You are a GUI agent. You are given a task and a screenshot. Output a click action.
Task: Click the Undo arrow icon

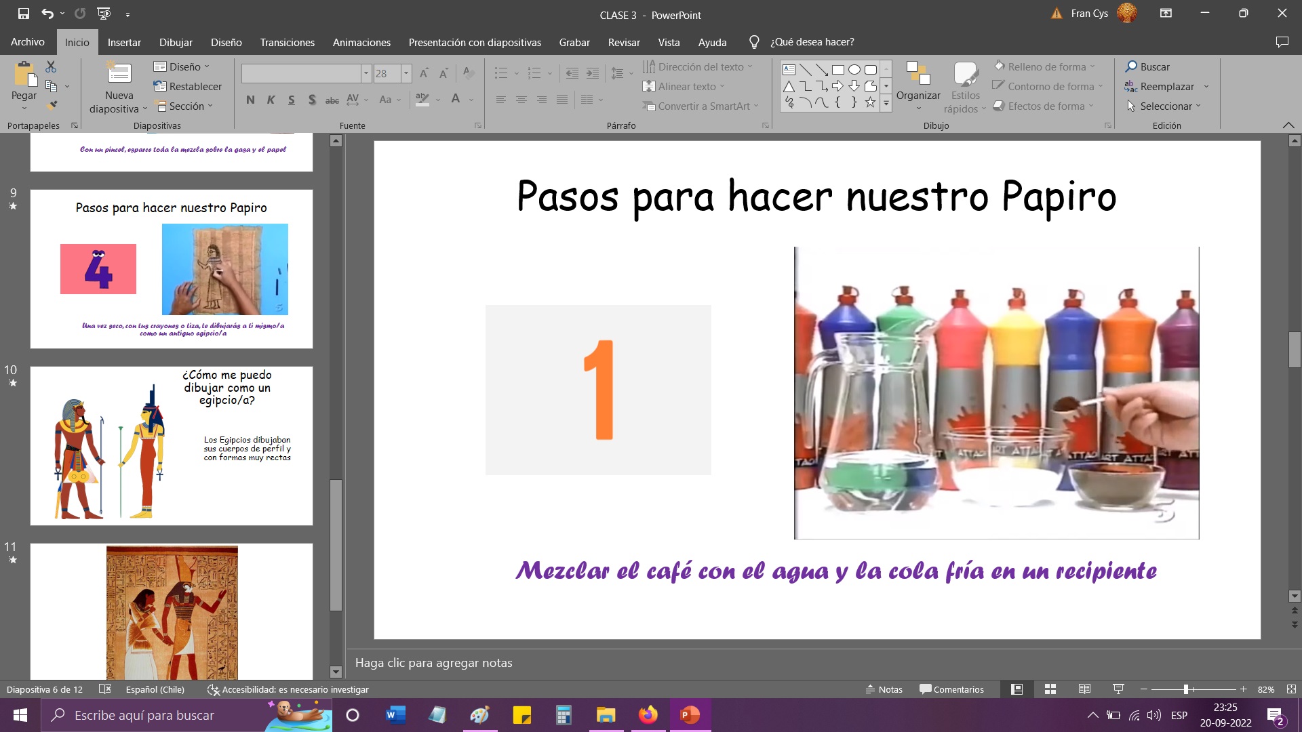[x=47, y=14]
